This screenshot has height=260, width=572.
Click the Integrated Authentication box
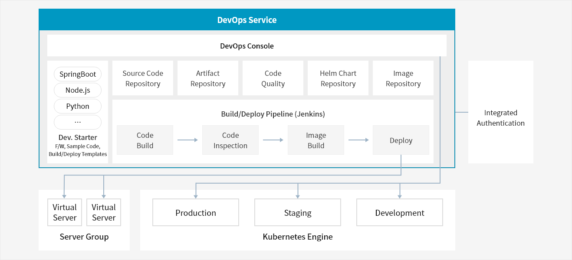click(501, 118)
